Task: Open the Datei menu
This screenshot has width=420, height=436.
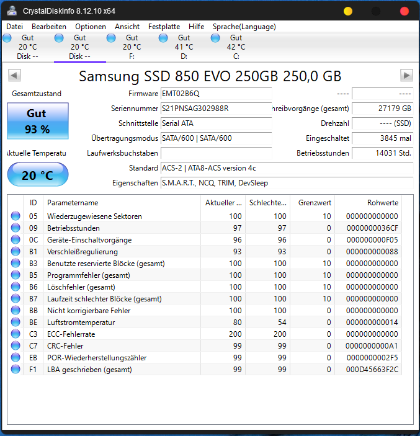Action: [14, 27]
